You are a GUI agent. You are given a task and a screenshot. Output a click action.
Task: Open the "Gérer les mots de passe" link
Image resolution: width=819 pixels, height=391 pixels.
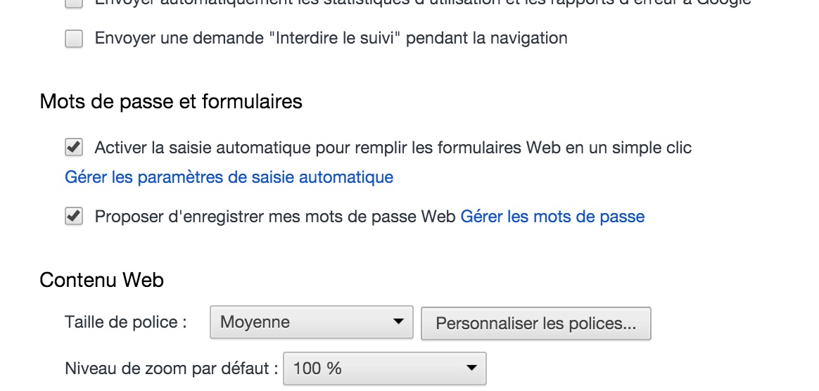coord(552,217)
